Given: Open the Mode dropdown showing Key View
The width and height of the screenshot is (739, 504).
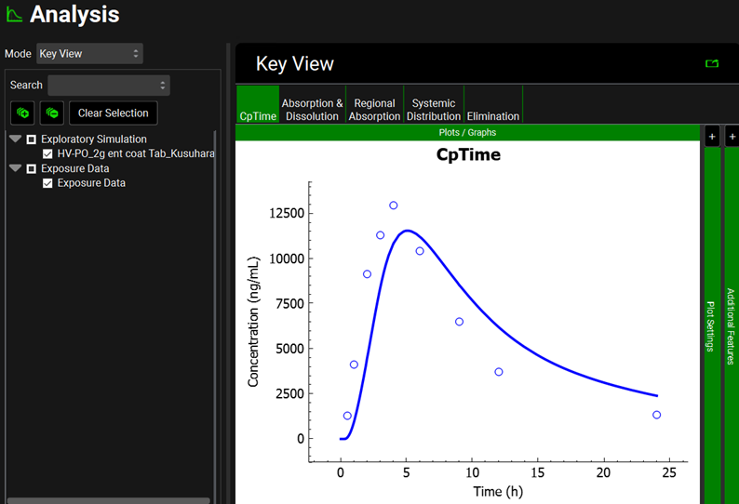Looking at the screenshot, I should coord(89,54).
